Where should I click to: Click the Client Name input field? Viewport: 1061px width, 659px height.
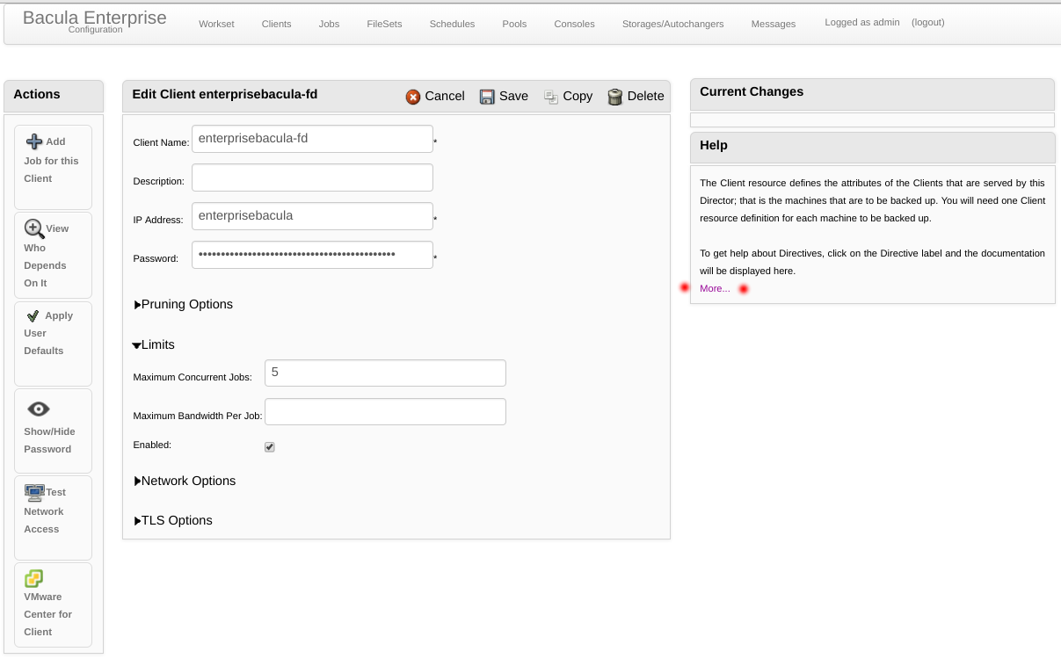tap(313, 139)
